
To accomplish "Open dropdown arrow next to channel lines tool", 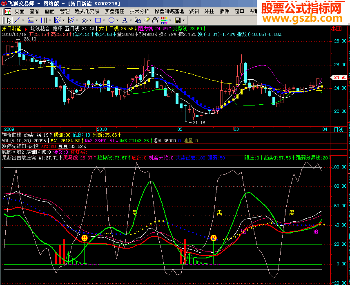I will pos(77,20).
